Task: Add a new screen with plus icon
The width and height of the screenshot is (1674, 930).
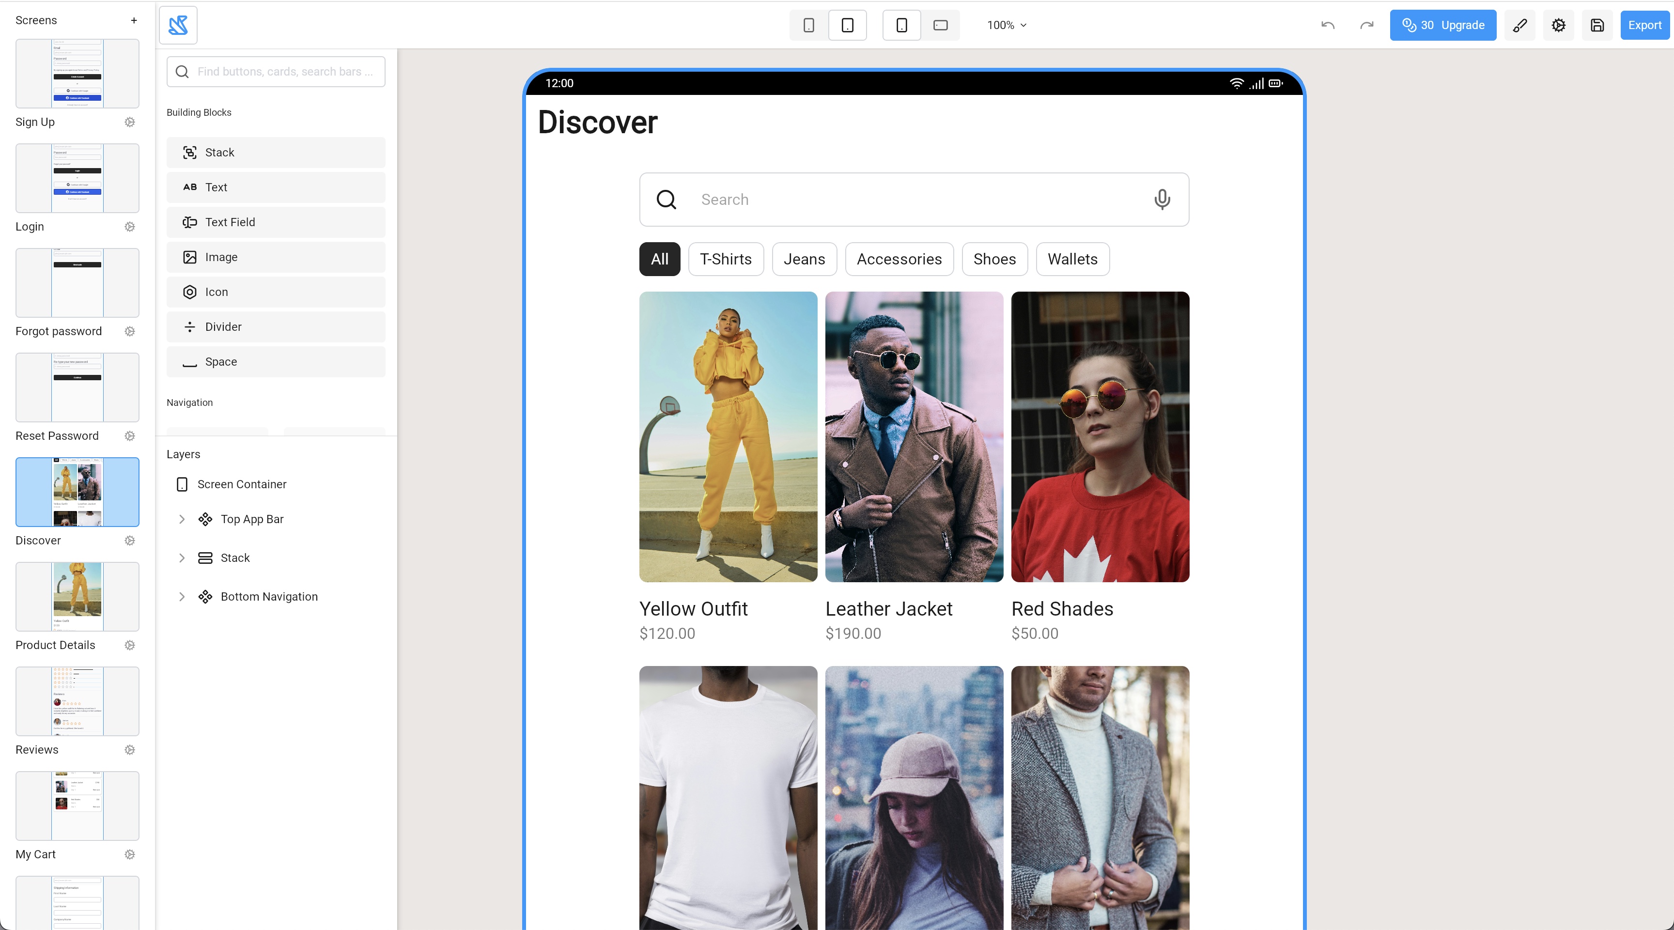Action: (x=134, y=20)
